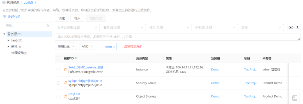Click the 云资源 breadcrumb link
This screenshot has width=303, height=104.
pos(29,3)
